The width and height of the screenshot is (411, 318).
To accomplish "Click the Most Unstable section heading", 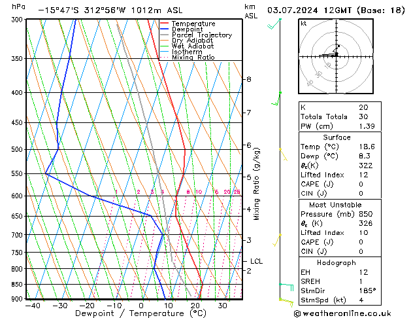I will coord(335,205).
